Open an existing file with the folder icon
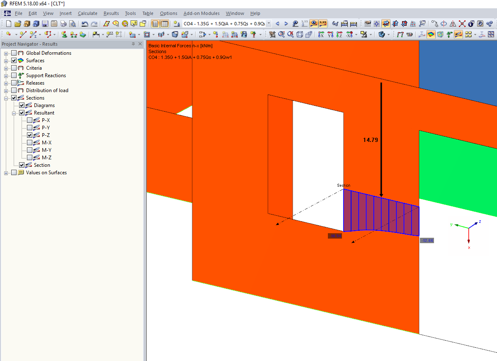497x361 pixels. [18, 24]
